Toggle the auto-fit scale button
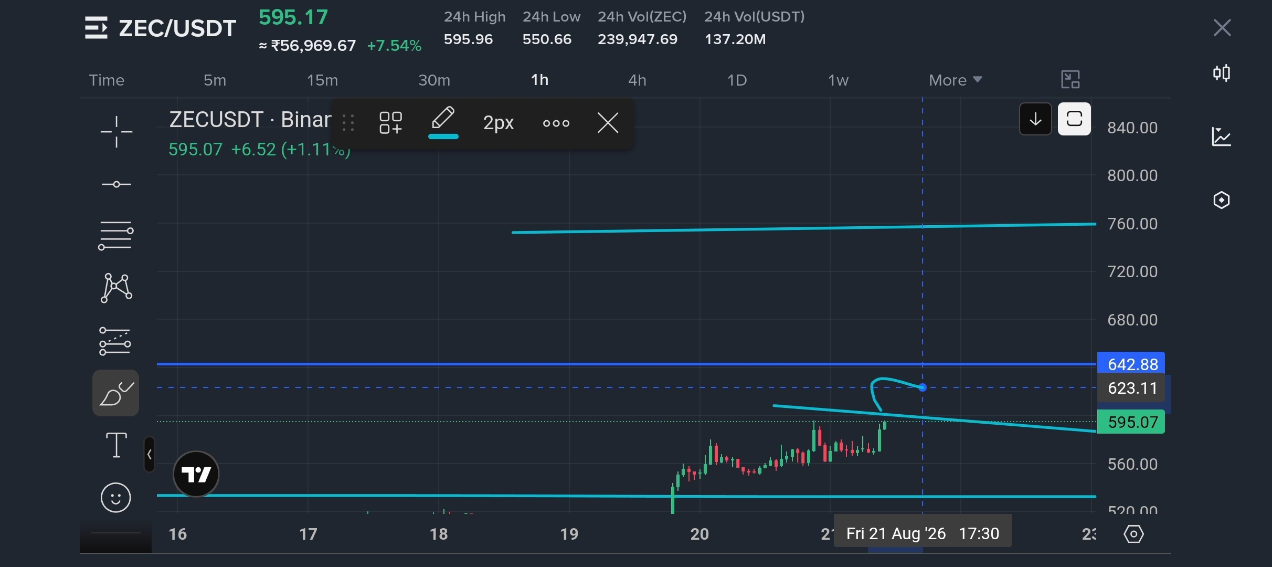 [1074, 119]
